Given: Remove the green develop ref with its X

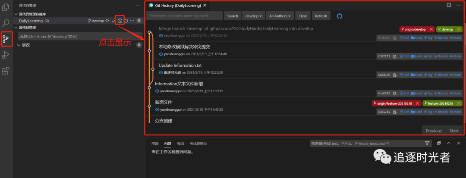Looking at the screenshot, I should pyautogui.click(x=459, y=29).
